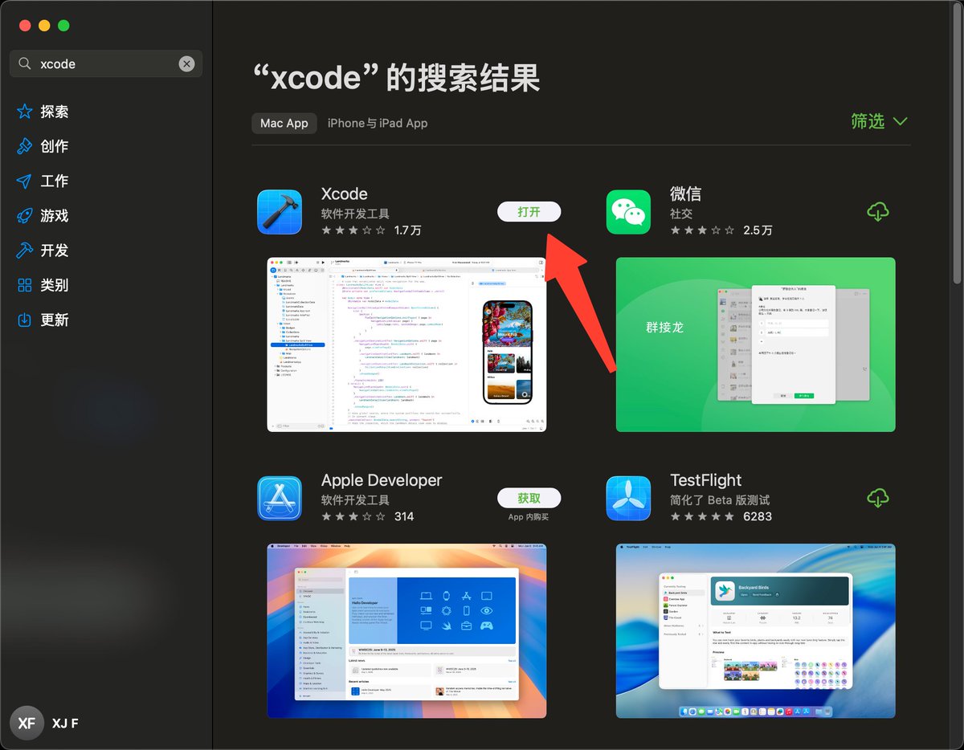Select the 开发 sidebar label
Viewport: 964px width, 750px height.
click(55, 250)
